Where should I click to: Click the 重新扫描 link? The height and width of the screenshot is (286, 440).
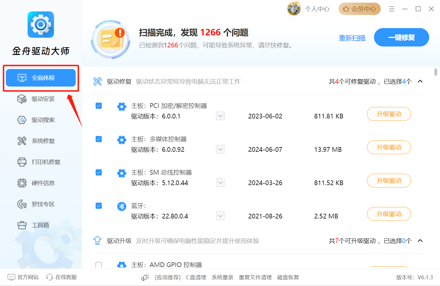352,38
